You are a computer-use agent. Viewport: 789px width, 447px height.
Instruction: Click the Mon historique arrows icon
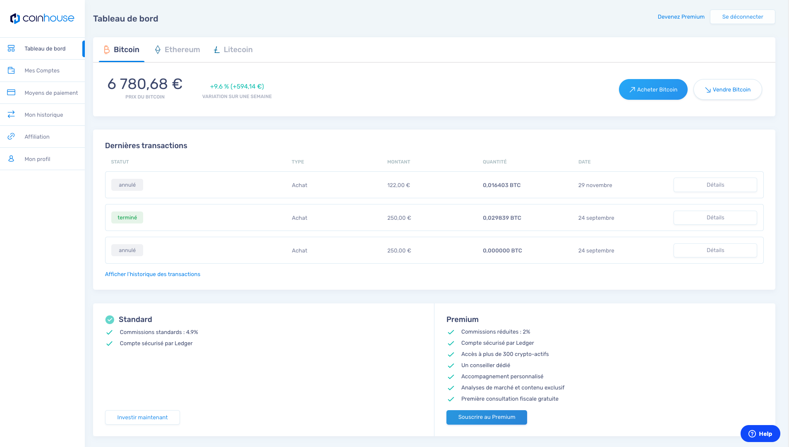tap(11, 114)
